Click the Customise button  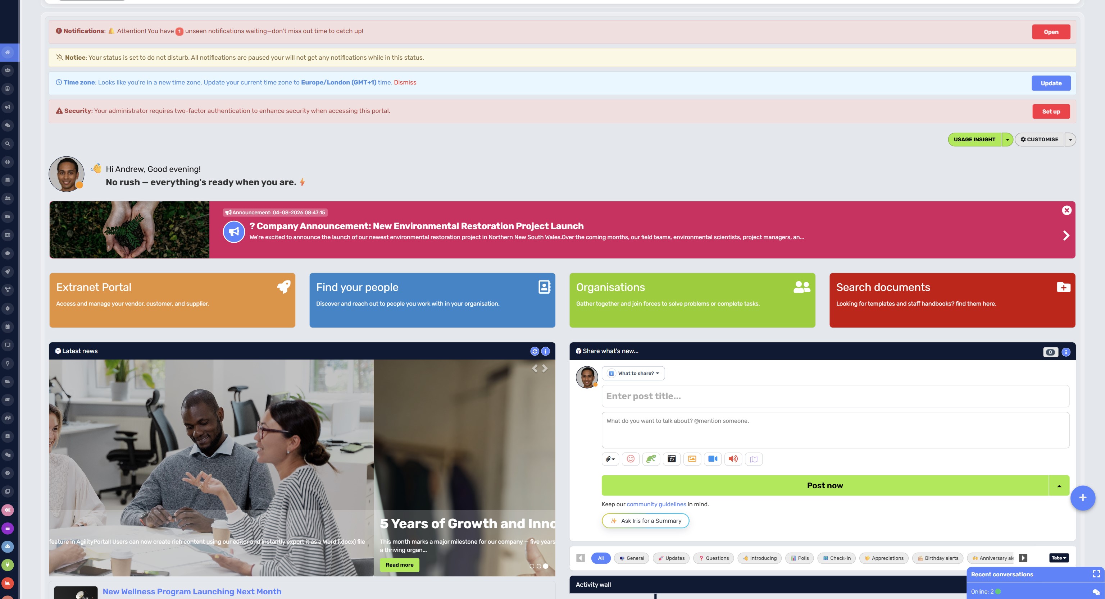[x=1040, y=140]
